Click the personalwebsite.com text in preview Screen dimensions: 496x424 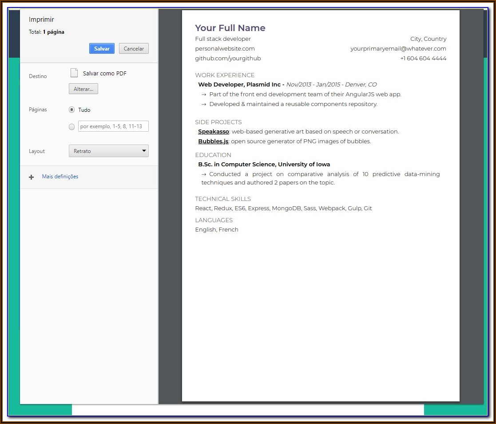point(224,48)
